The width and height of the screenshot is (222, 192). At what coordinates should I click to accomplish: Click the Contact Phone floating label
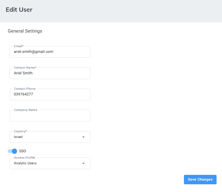tap(25, 89)
